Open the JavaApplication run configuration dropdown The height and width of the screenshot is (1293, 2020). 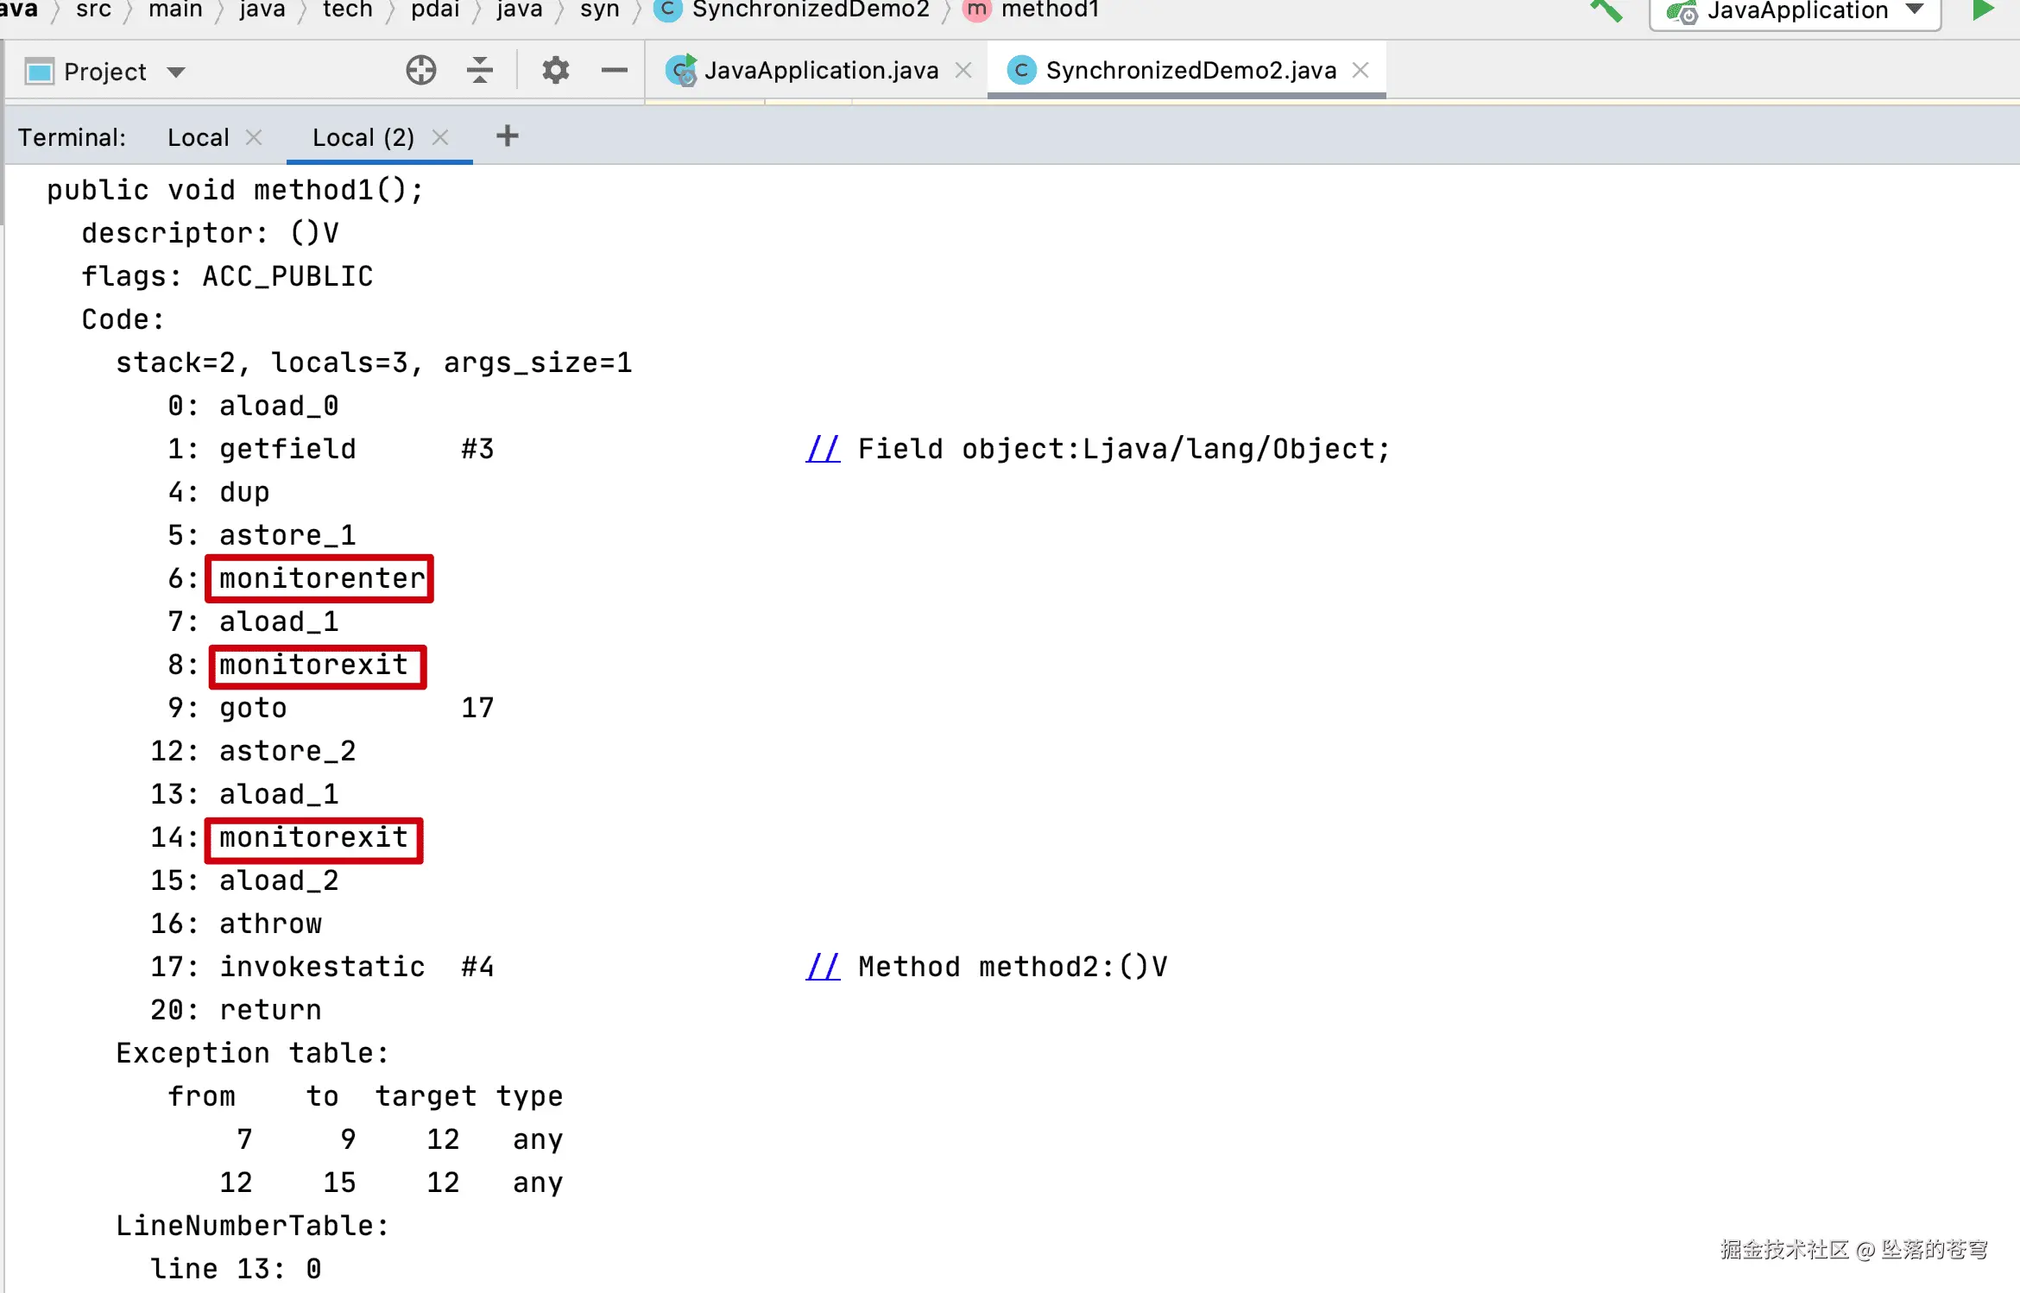tap(1796, 12)
